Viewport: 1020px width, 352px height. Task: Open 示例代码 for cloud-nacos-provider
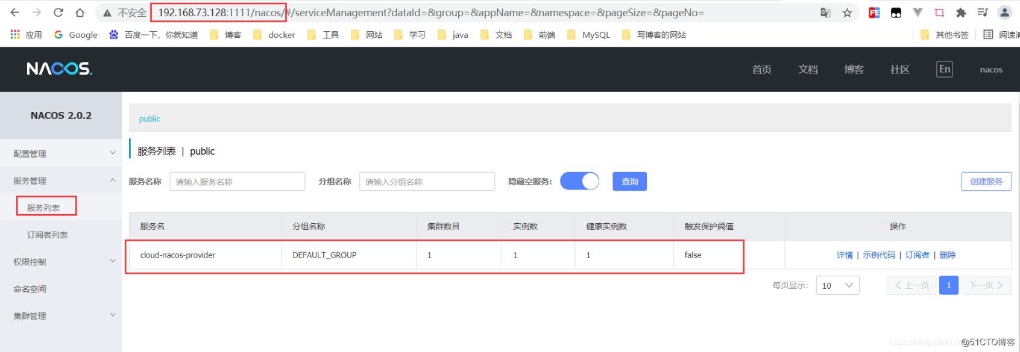pyautogui.click(x=879, y=255)
